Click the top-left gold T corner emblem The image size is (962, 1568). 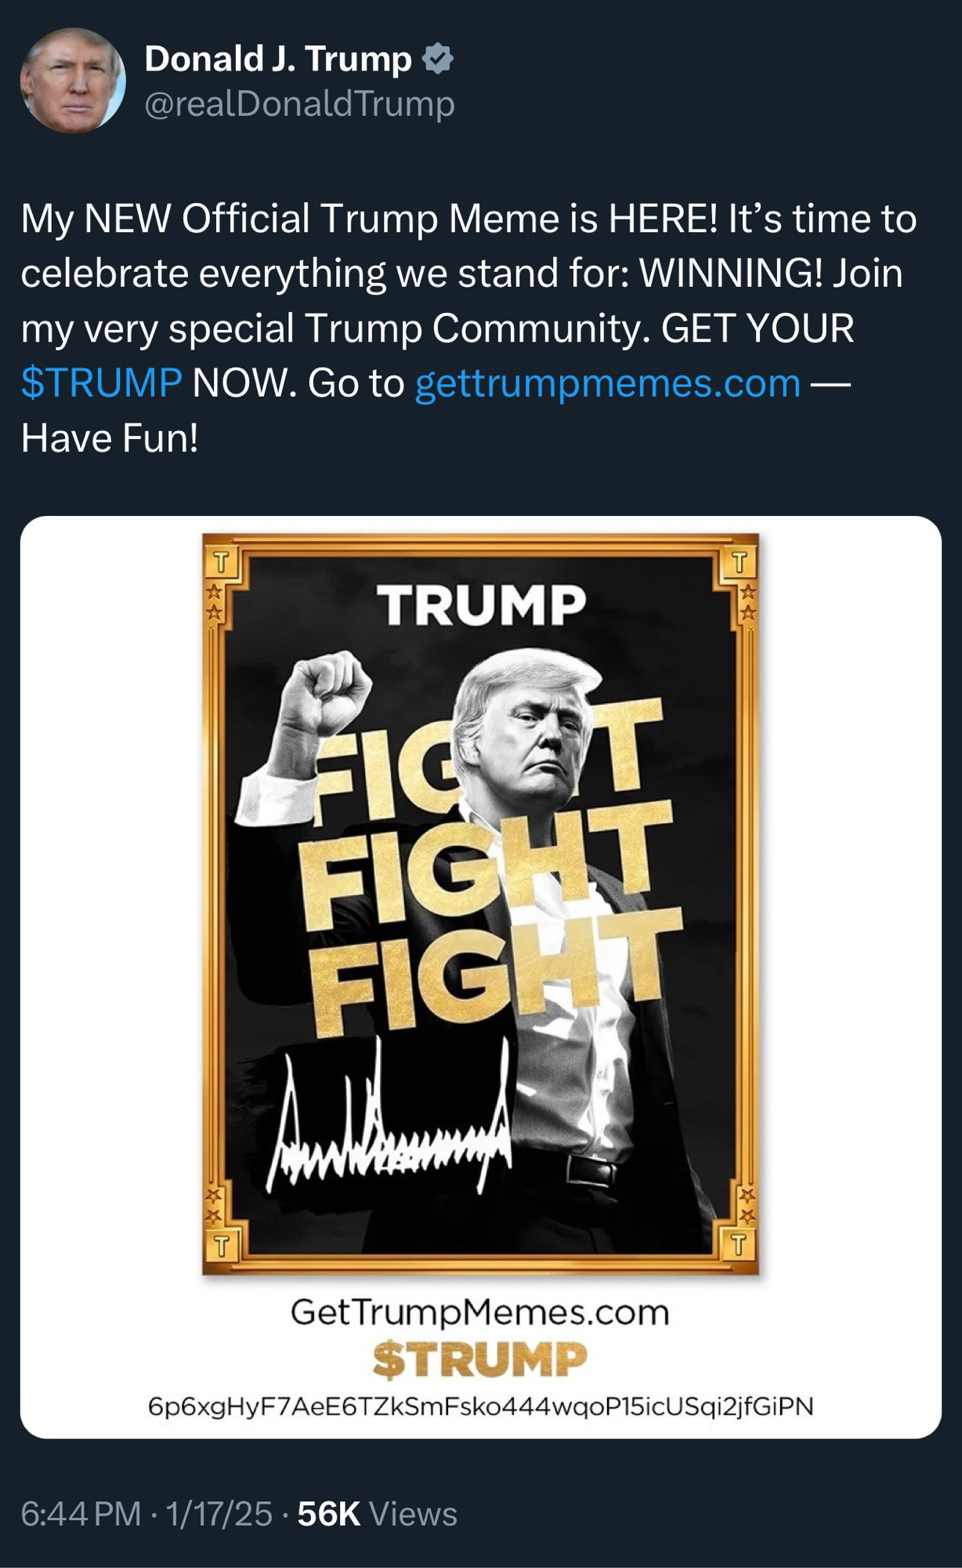(x=222, y=561)
